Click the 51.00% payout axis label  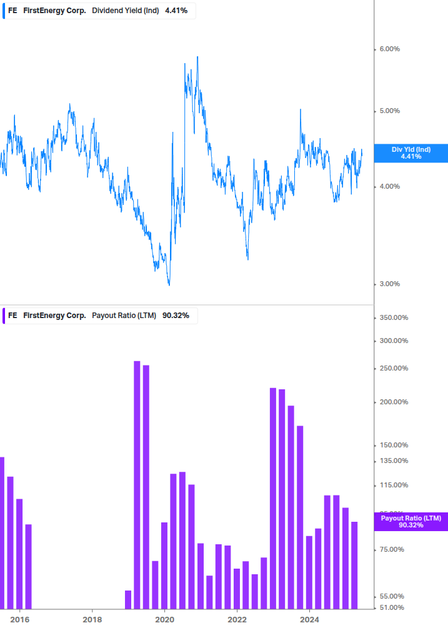[x=392, y=607]
